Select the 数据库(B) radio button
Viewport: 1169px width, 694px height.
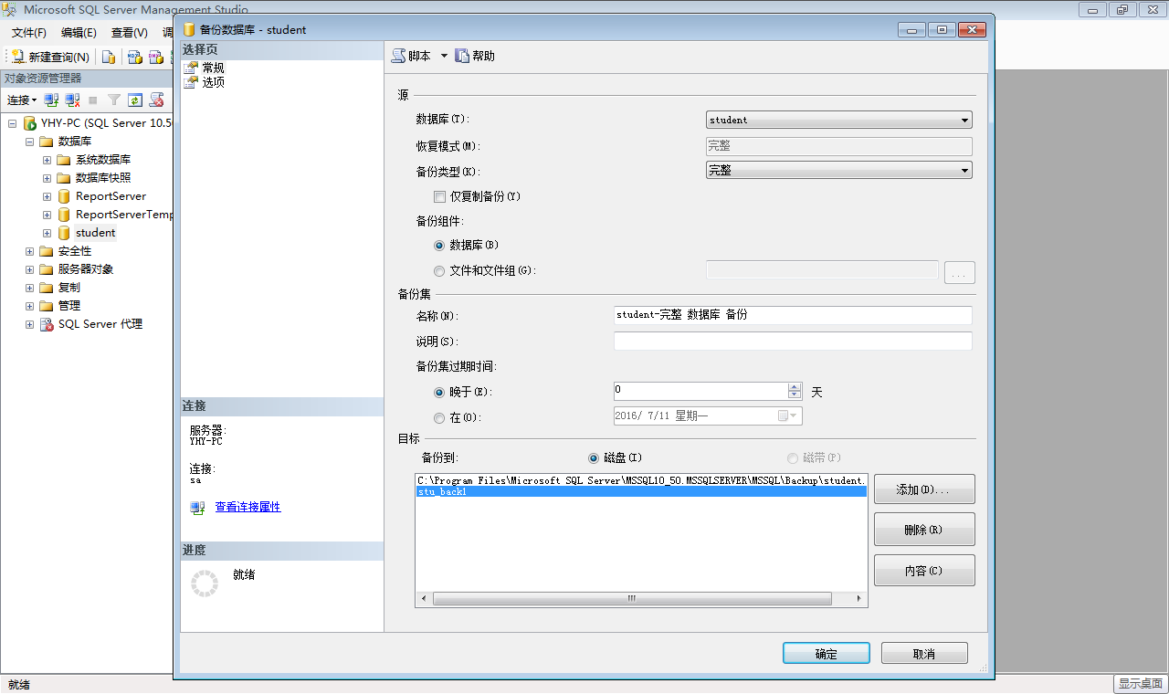(x=439, y=246)
